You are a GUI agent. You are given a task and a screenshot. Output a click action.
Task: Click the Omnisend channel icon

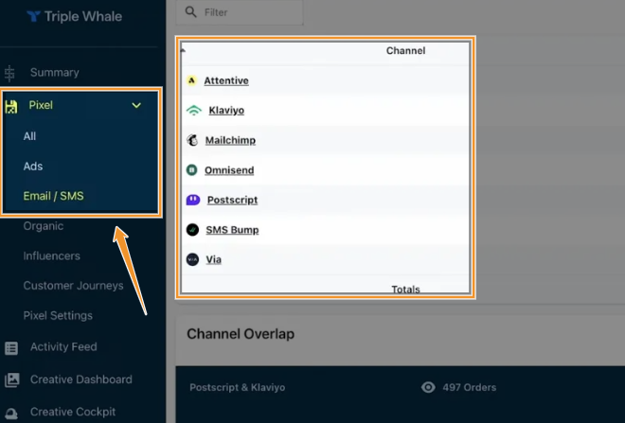click(192, 170)
